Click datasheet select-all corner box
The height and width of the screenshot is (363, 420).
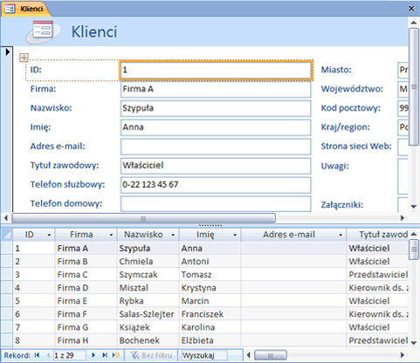coord(7,235)
